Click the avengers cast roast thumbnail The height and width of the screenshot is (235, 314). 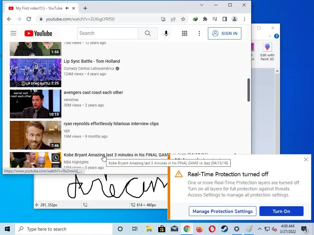36,104
